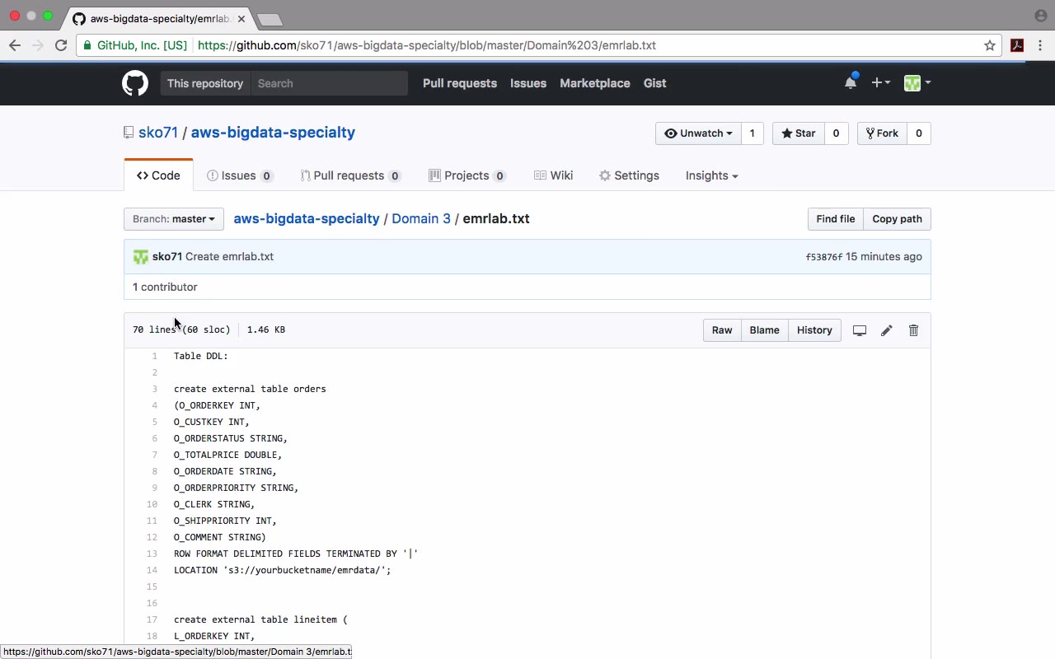
Task: Click the GitHub Octocat logo
Action: (135, 83)
